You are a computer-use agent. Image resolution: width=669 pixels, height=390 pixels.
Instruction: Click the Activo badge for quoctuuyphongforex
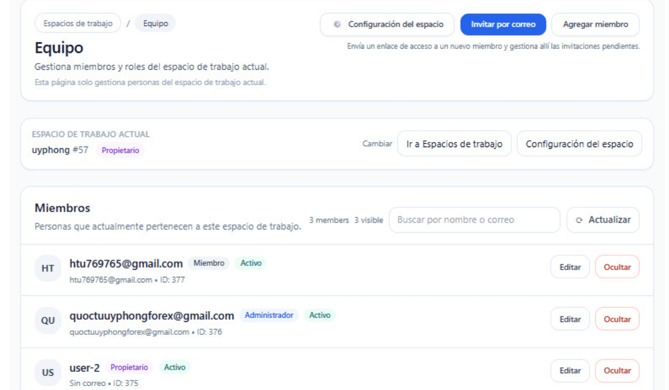click(319, 315)
